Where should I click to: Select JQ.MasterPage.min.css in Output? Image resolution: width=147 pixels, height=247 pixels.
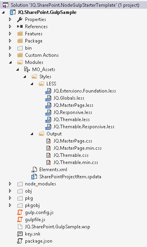[x=77, y=148]
